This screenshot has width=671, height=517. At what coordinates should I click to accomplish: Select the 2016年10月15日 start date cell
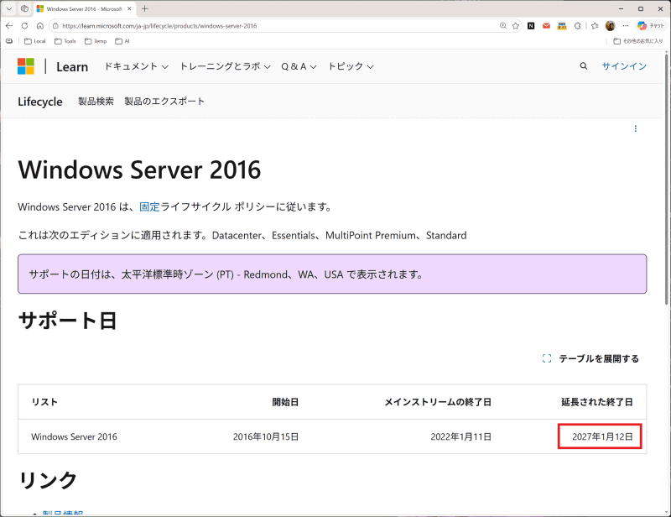(266, 436)
